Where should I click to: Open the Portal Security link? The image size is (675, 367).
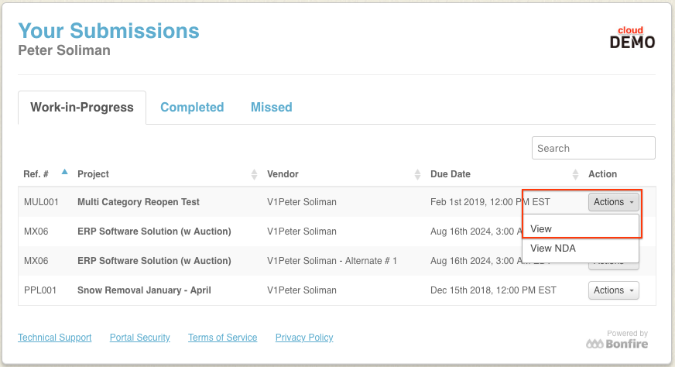(140, 338)
